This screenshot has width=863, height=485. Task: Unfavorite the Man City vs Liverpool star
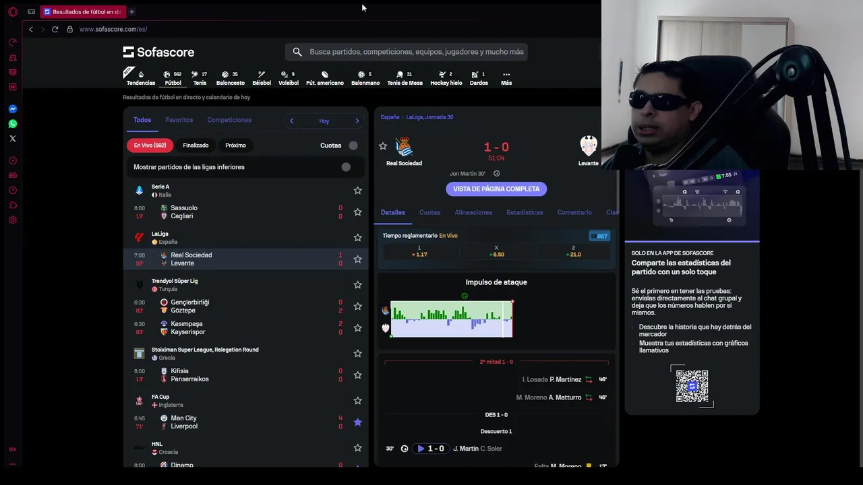click(x=358, y=422)
